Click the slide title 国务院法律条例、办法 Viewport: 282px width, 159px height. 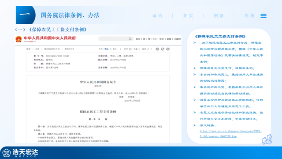(70, 15)
